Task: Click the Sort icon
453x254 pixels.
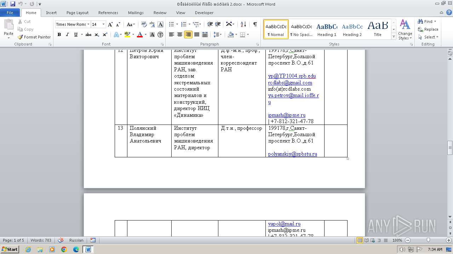Action: [x=243, y=24]
